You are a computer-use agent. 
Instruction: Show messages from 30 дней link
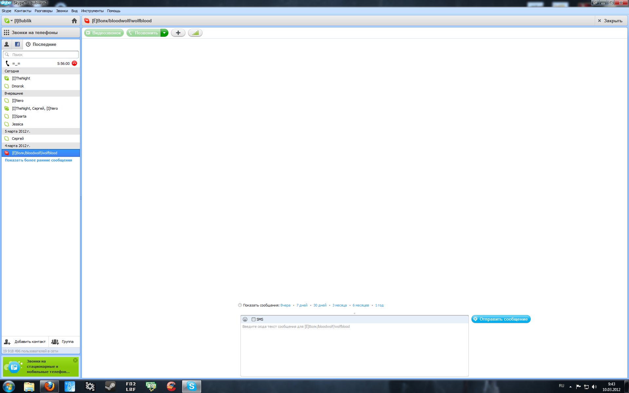(320, 305)
